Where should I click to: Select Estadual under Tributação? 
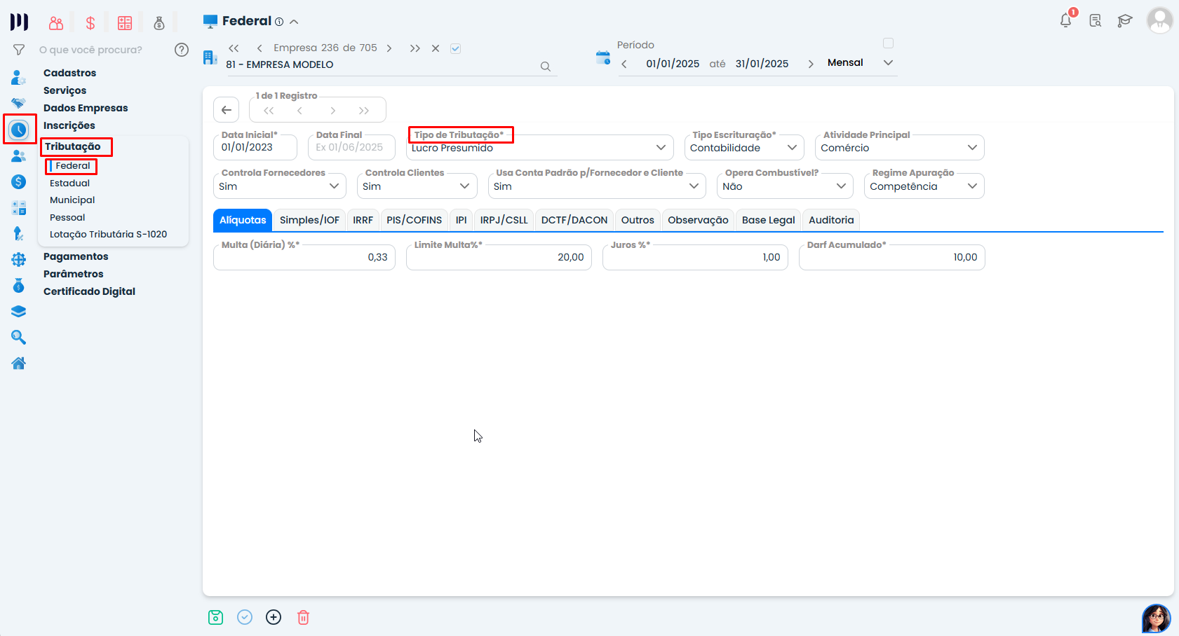(x=69, y=183)
